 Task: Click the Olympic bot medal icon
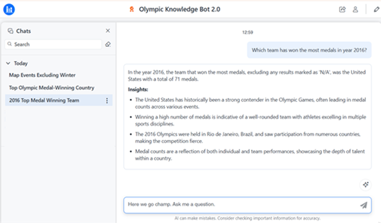tap(131, 9)
